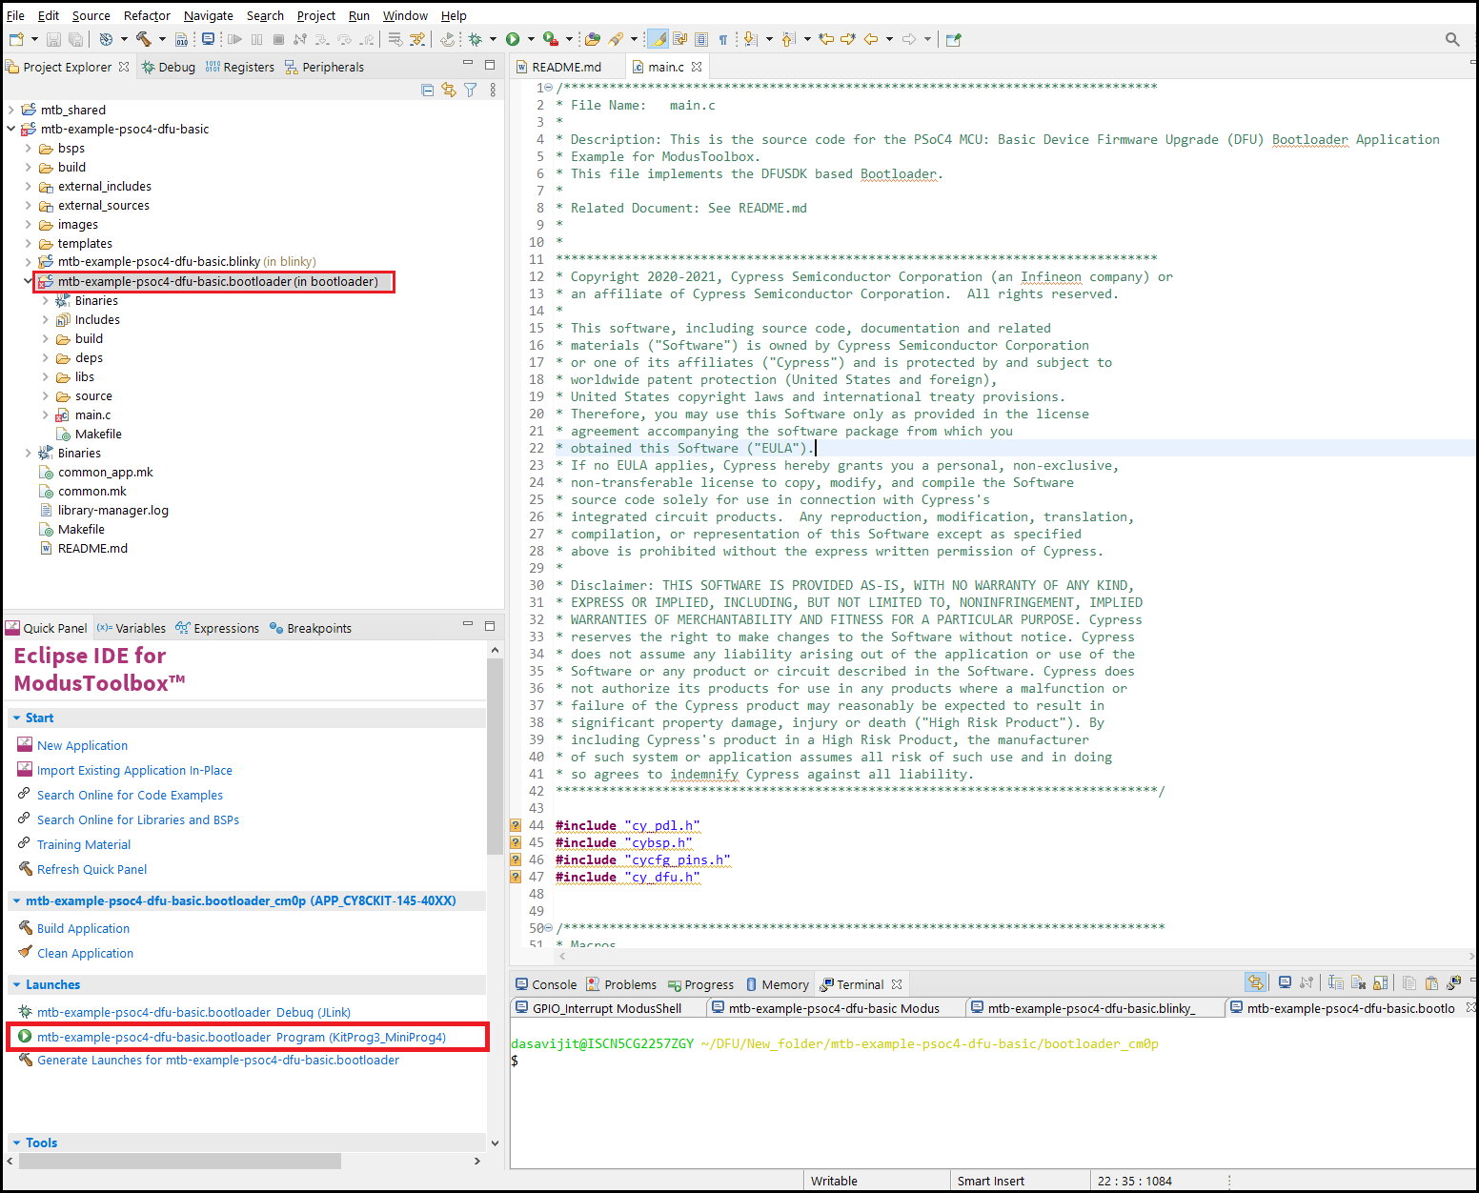Toggle Link with Editor in Project Explorer
The width and height of the screenshot is (1479, 1193).
(449, 90)
